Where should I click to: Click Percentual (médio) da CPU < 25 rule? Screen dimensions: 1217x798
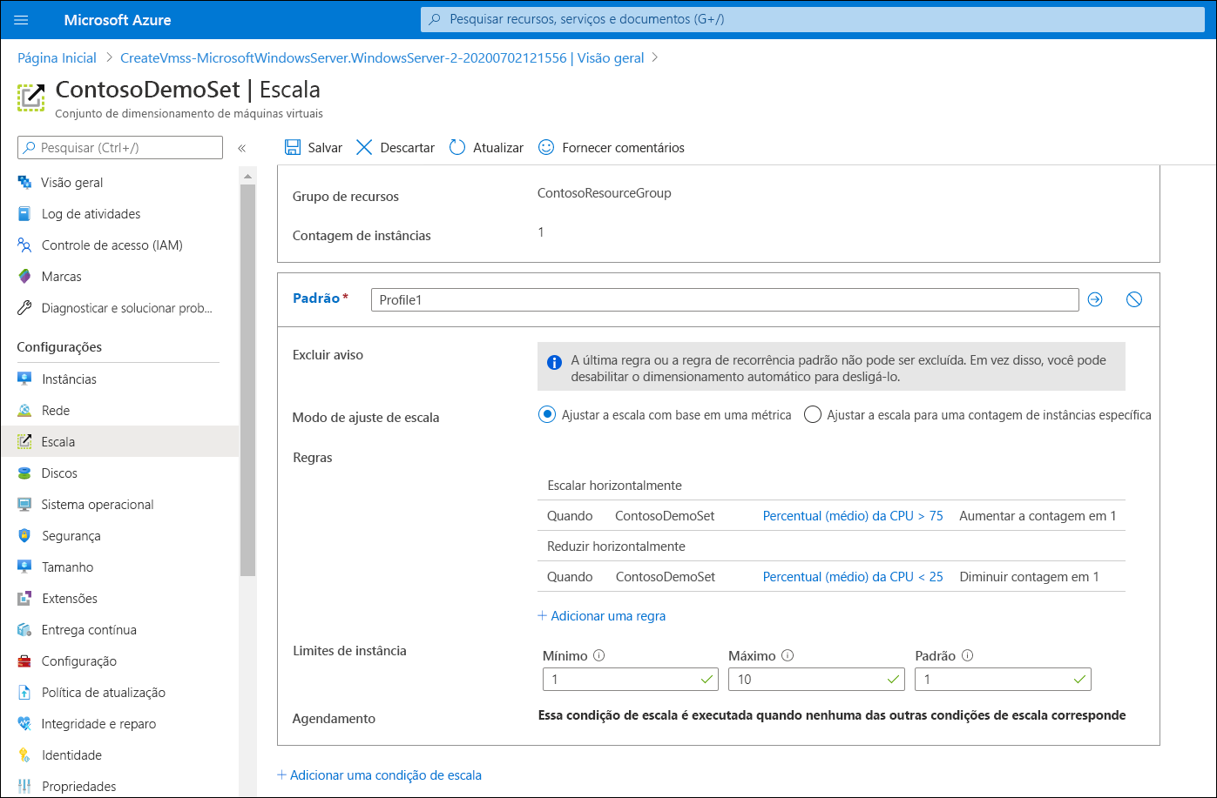pos(853,577)
